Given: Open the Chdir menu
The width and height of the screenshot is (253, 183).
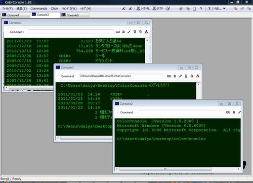Looking at the screenshot, I should [55, 9].
